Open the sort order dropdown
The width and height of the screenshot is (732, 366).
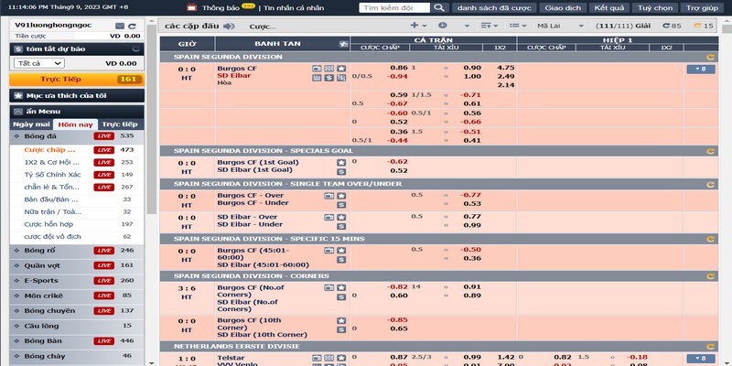coord(490,26)
